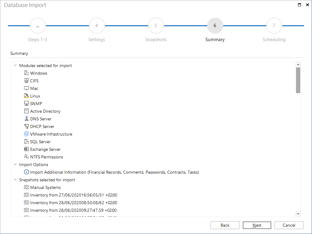Select the SNMP row text

click(36, 104)
